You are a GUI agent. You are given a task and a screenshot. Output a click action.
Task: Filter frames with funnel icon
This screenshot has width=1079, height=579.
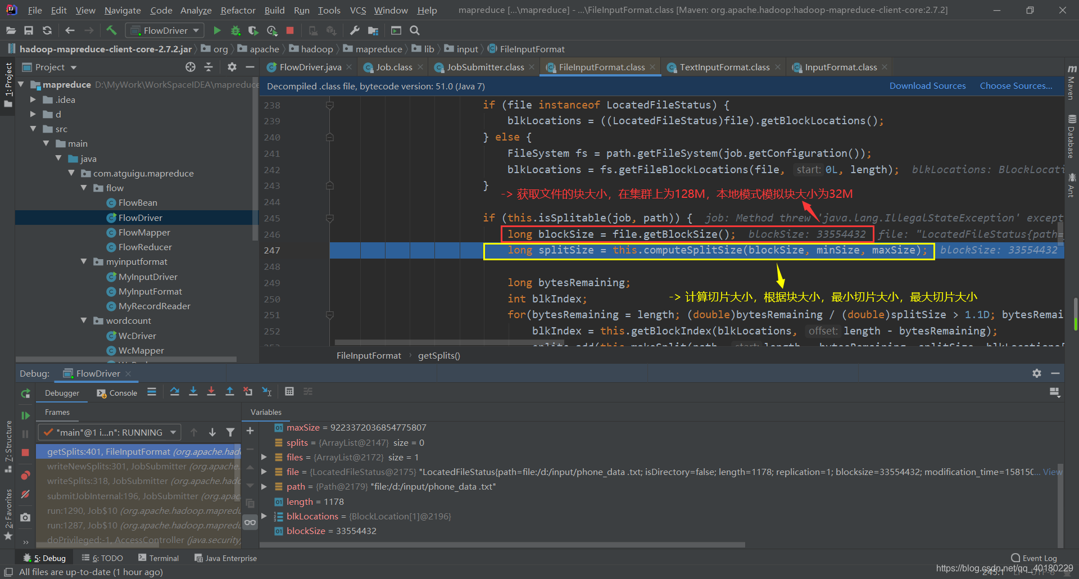pos(230,432)
